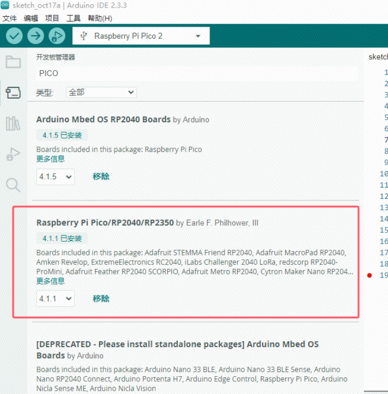Click the Verify sketch checkmark button
Image resolution: width=388 pixels, height=394 pixels.
(14, 36)
